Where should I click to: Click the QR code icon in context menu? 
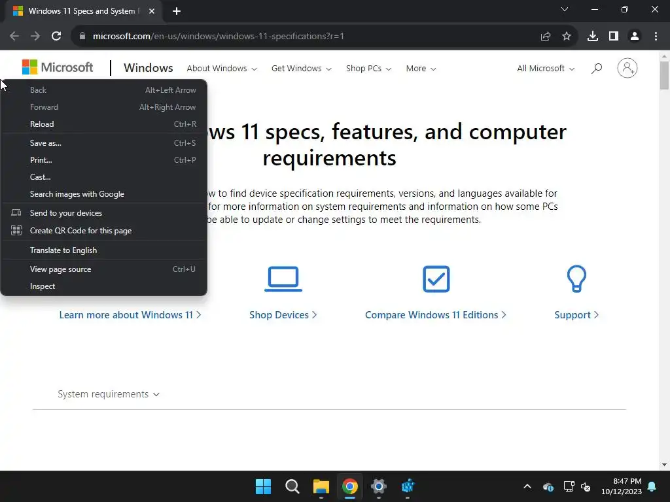pyautogui.click(x=16, y=231)
